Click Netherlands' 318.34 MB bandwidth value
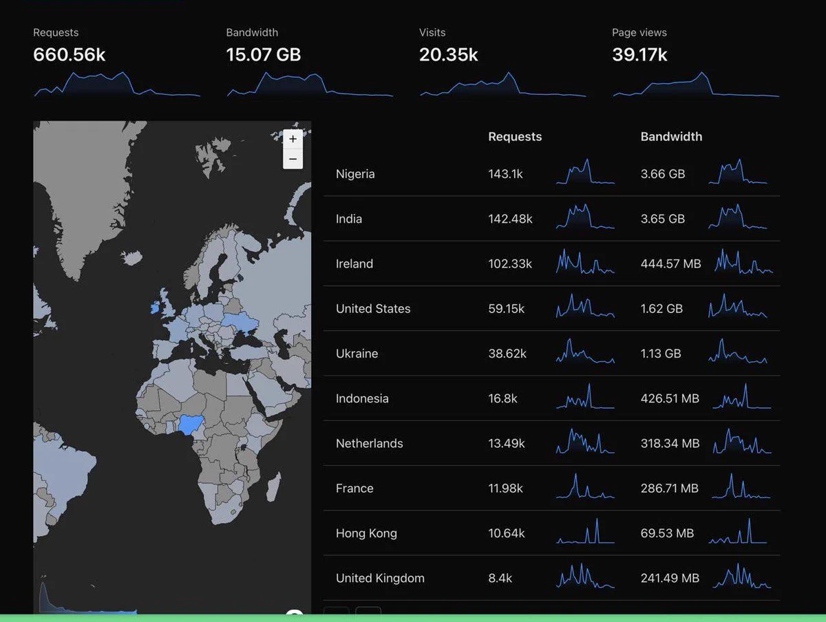 pyautogui.click(x=669, y=443)
